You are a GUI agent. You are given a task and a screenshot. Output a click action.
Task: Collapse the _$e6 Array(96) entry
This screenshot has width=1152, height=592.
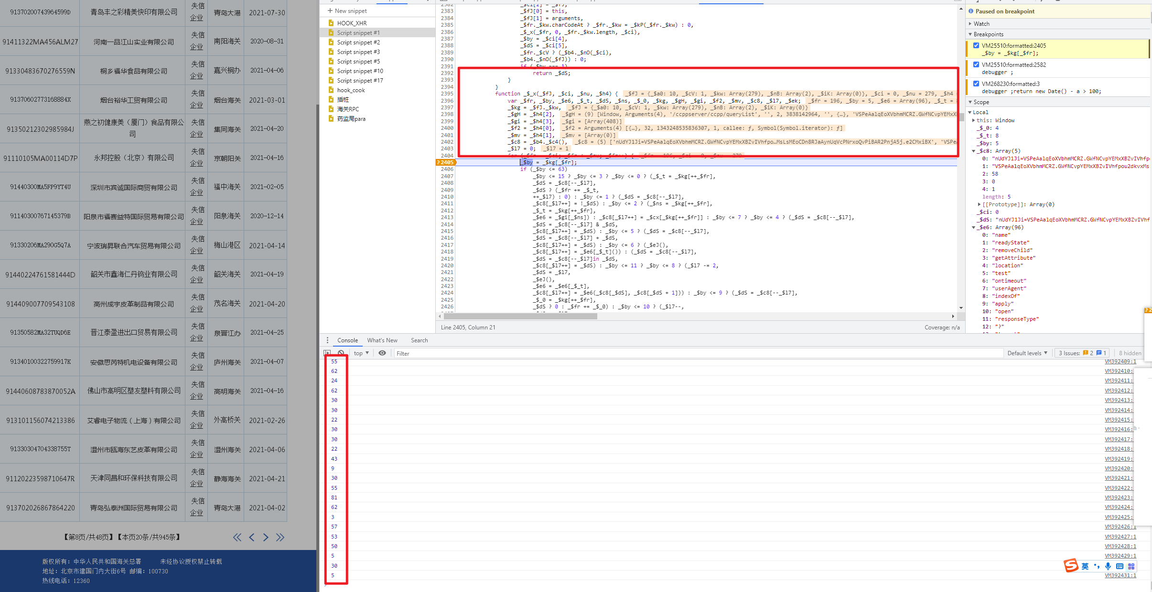(x=974, y=227)
